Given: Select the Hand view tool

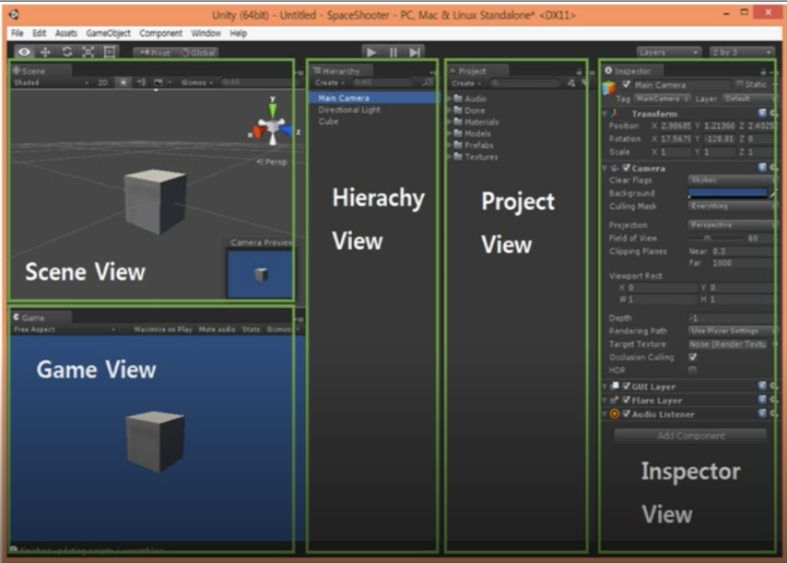Looking at the screenshot, I should tap(24, 53).
